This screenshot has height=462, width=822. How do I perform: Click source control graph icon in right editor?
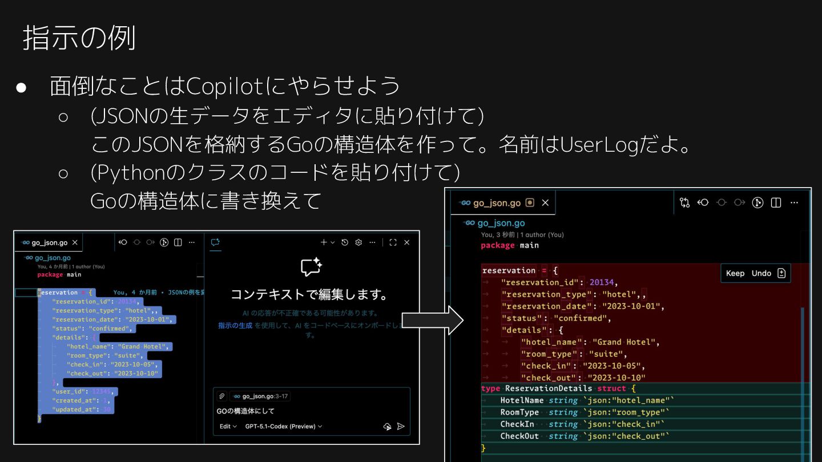point(757,202)
